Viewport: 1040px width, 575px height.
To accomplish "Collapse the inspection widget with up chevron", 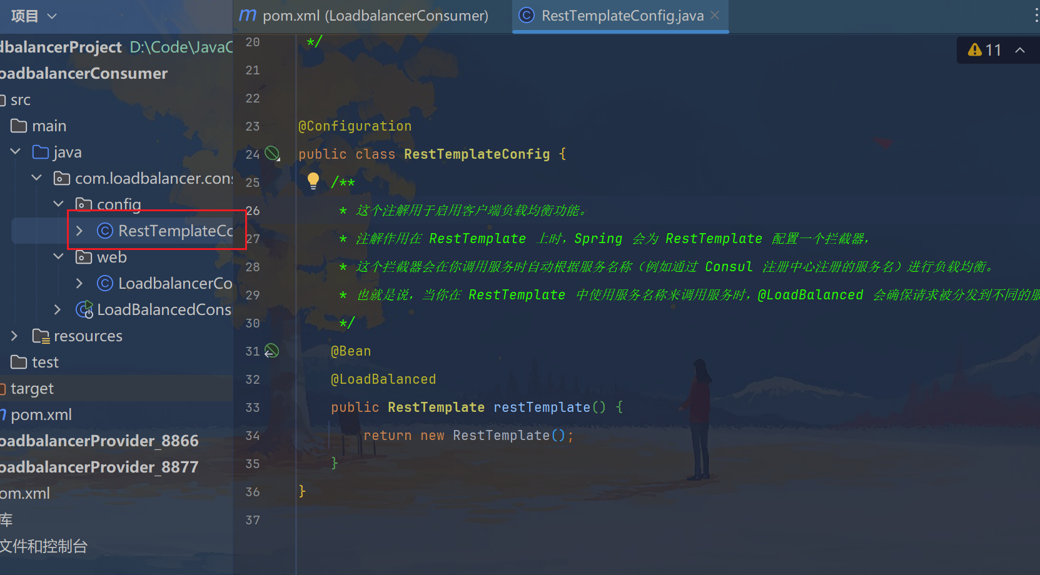I will (1020, 50).
